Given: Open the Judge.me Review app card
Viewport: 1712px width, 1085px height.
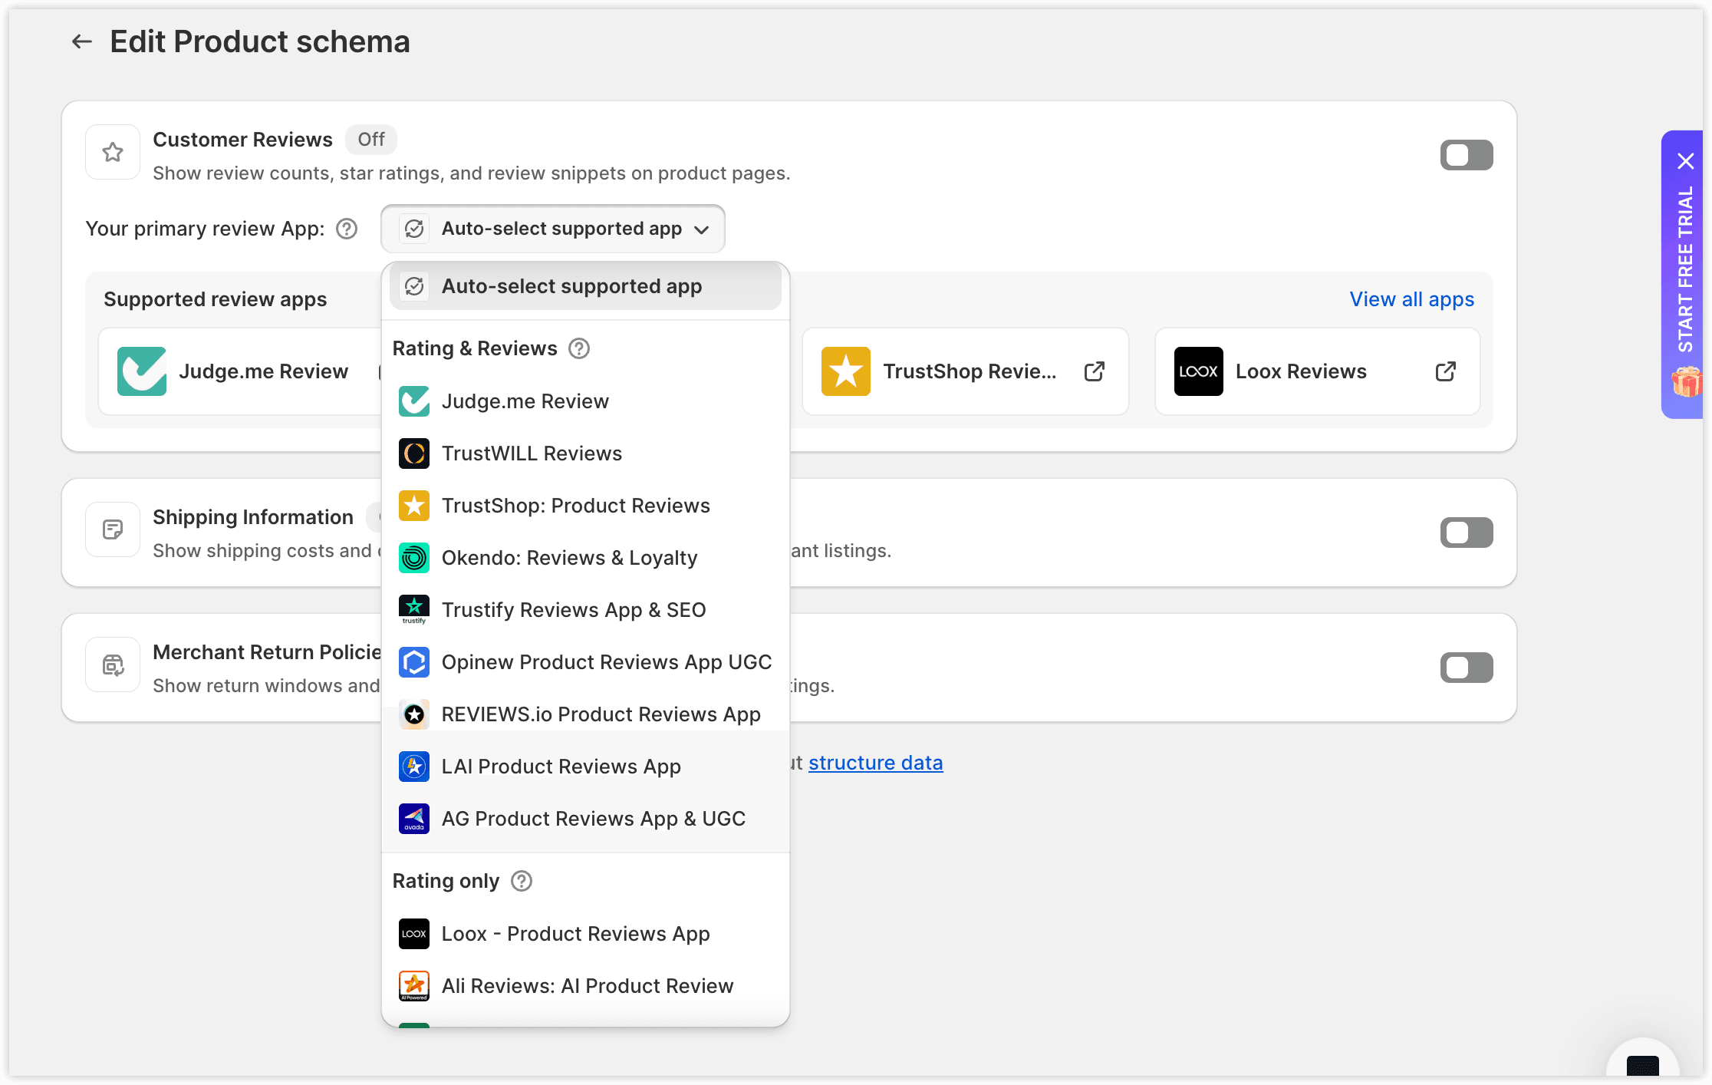Looking at the screenshot, I should (240, 371).
